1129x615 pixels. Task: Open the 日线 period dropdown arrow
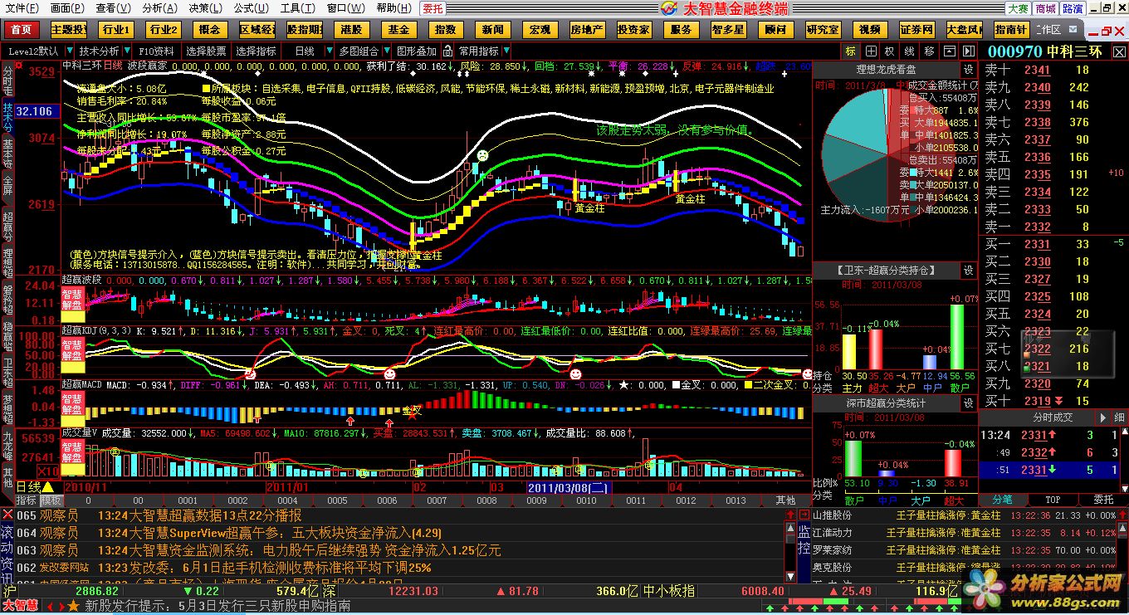pos(329,51)
